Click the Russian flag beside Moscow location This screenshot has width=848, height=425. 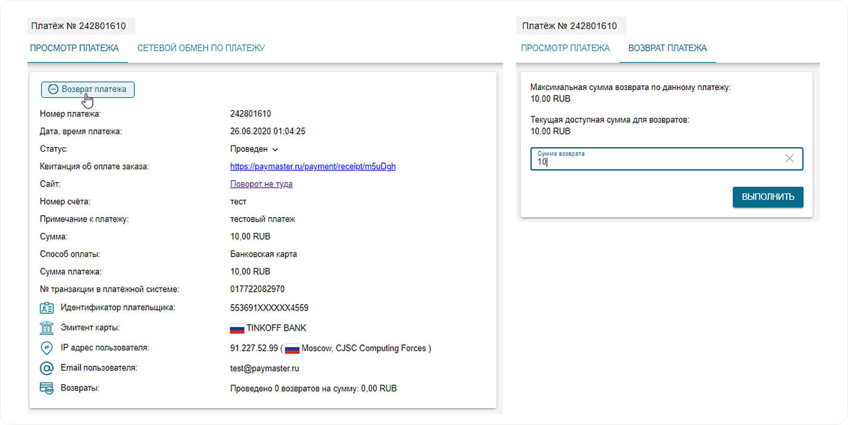292,349
